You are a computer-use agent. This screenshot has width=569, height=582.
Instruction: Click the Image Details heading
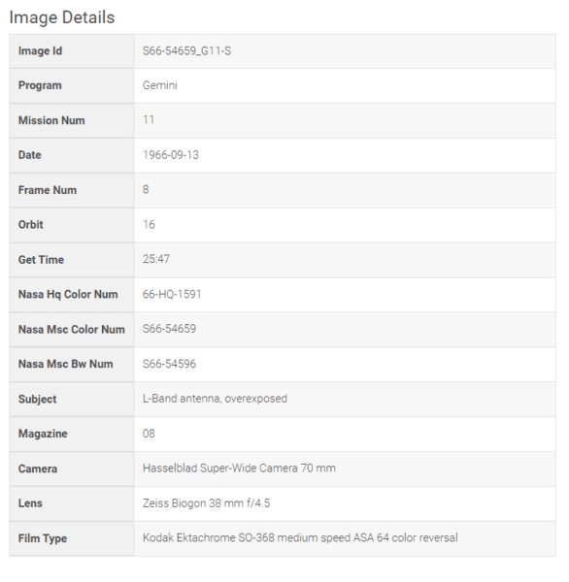(x=62, y=17)
